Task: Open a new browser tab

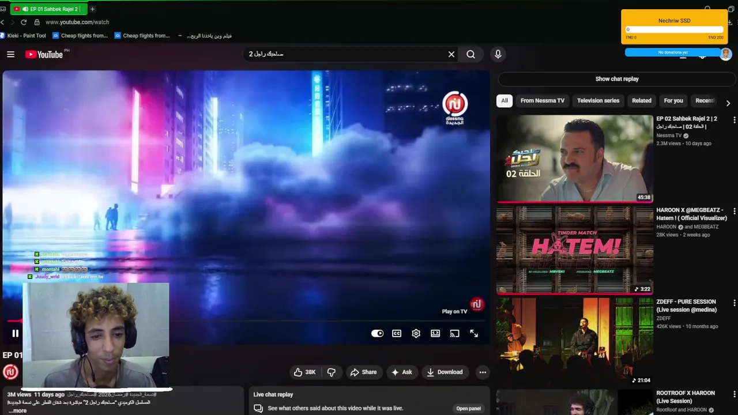Action: pyautogui.click(x=92, y=9)
